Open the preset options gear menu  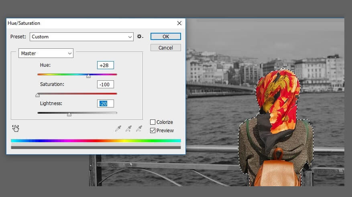tap(140, 36)
